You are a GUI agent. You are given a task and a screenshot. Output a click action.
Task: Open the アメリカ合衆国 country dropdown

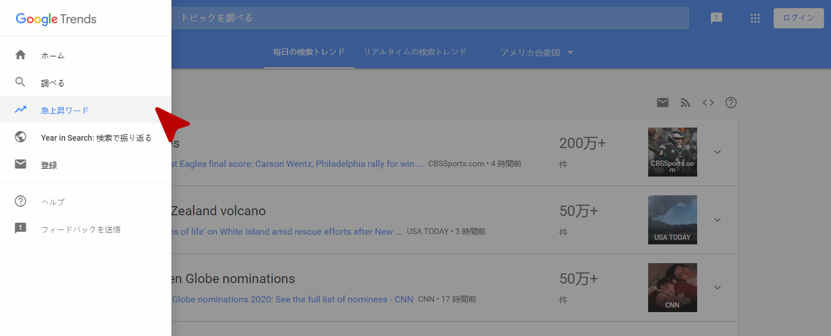point(537,52)
